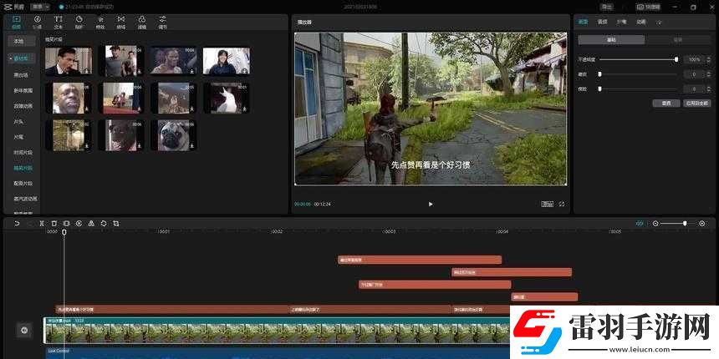Expand the Material Library sidebar category
The width and height of the screenshot is (719, 359).
(21, 58)
